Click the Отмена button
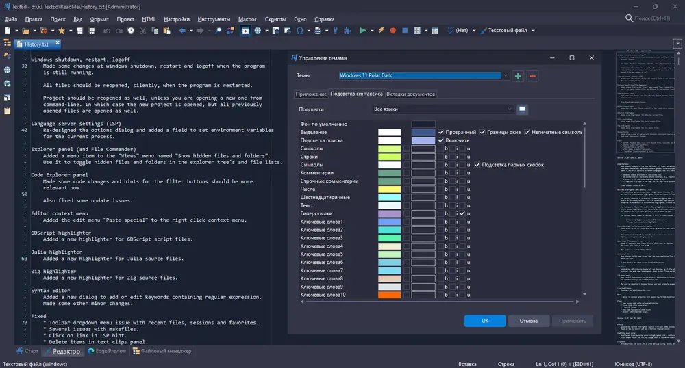This screenshot has width=685, height=368. point(529,321)
